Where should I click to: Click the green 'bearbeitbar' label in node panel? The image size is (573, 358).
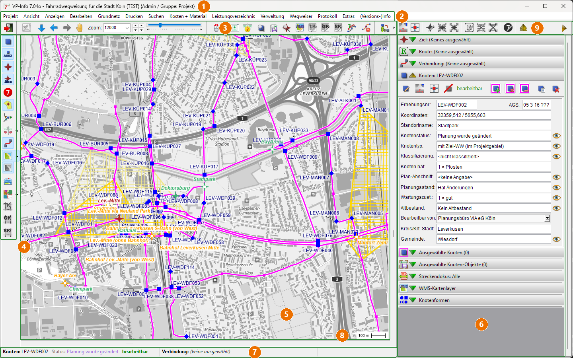pos(470,89)
